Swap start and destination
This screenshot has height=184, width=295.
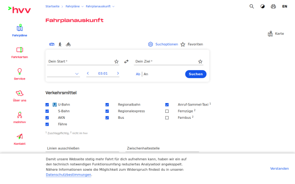point(126,61)
